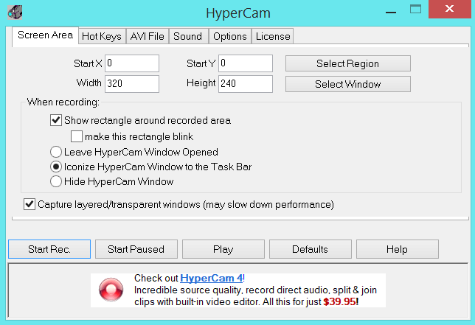Click the Start X input field

132,63
